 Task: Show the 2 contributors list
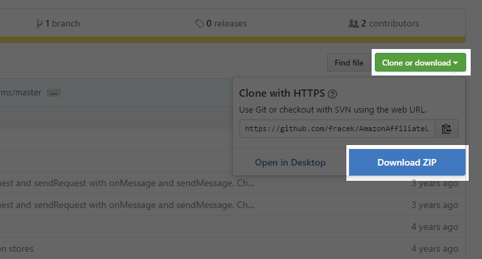click(384, 24)
